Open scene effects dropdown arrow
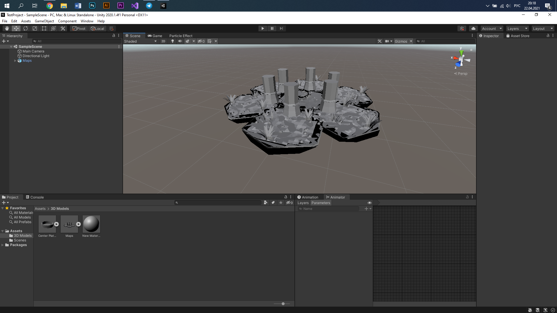The image size is (557, 313). 194,41
